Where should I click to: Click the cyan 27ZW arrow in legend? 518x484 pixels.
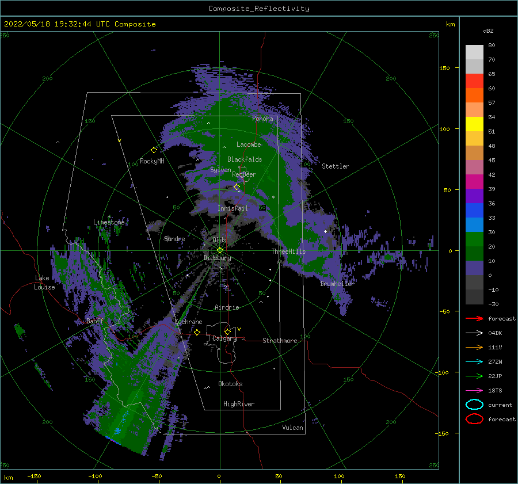pos(474,362)
